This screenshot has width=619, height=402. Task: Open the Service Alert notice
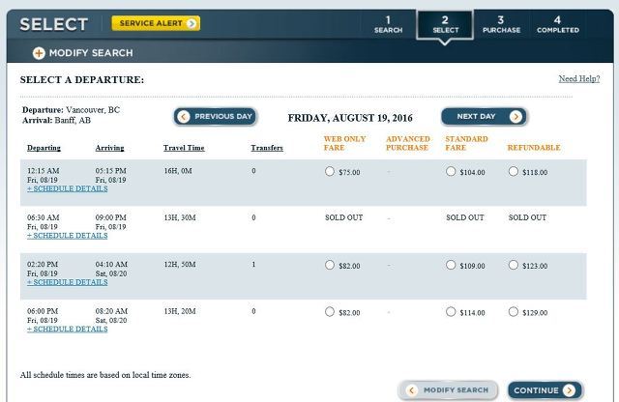click(156, 23)
